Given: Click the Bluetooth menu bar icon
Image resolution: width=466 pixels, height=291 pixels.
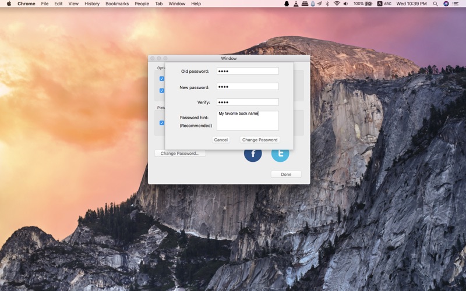Looking at the screenshot, I should pyautogui.click(x=327, y=3).
